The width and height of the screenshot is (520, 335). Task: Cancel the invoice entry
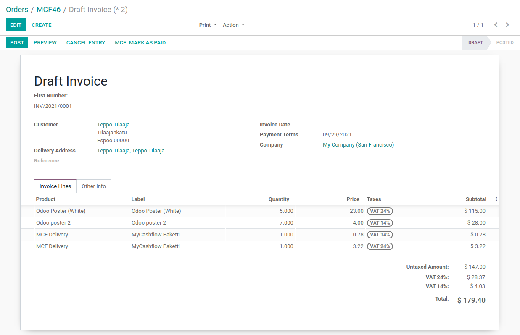86,42
